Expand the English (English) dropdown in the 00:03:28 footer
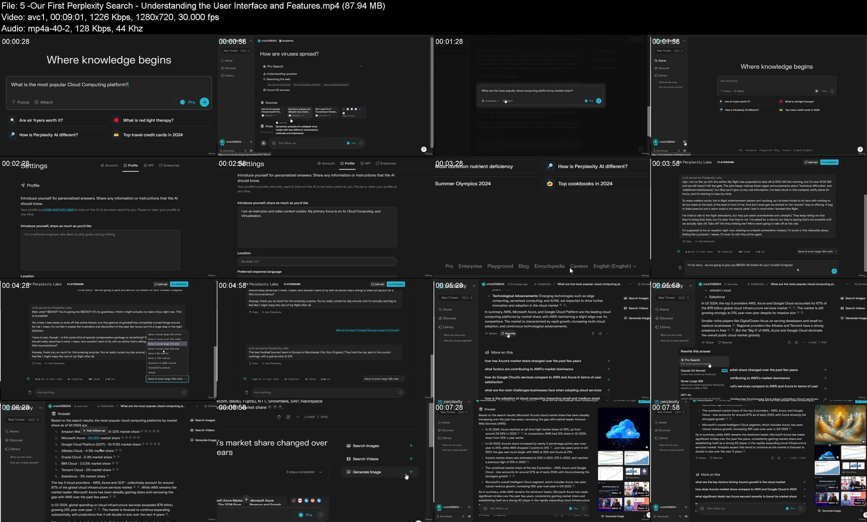Image resolution: width=867 pixels, height=522 pixels. tap(614, 266)
